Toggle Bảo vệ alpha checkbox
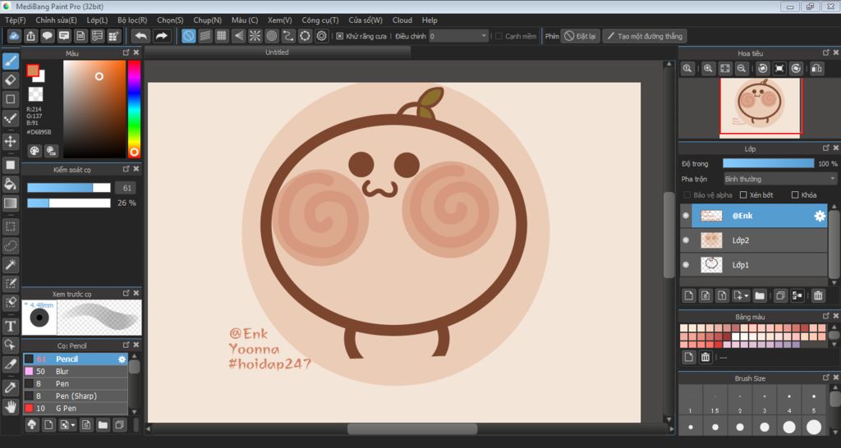This screenshot has width=841, height=448. [687, 195]
